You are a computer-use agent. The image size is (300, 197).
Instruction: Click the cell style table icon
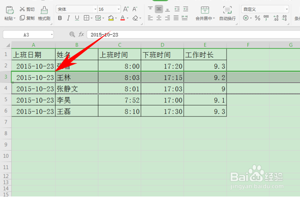[x=98, y=18]
